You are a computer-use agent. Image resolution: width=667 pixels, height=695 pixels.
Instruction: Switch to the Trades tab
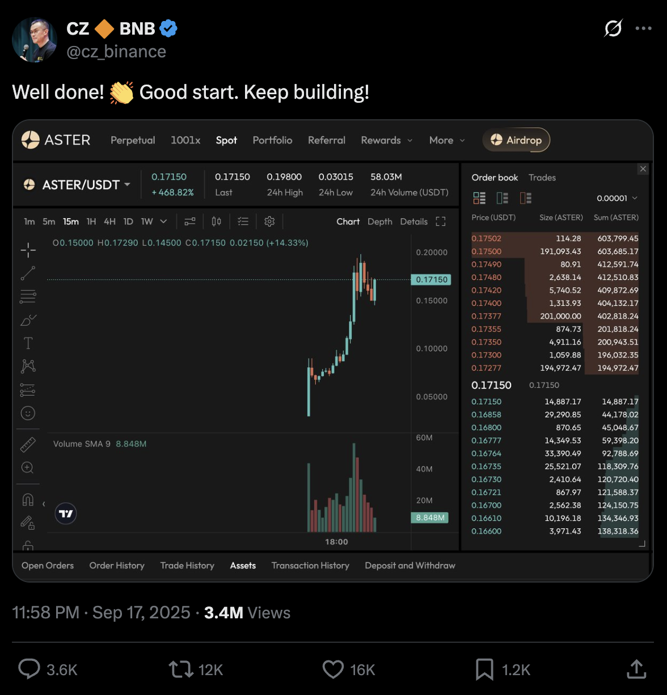click(x=542, y=178)
